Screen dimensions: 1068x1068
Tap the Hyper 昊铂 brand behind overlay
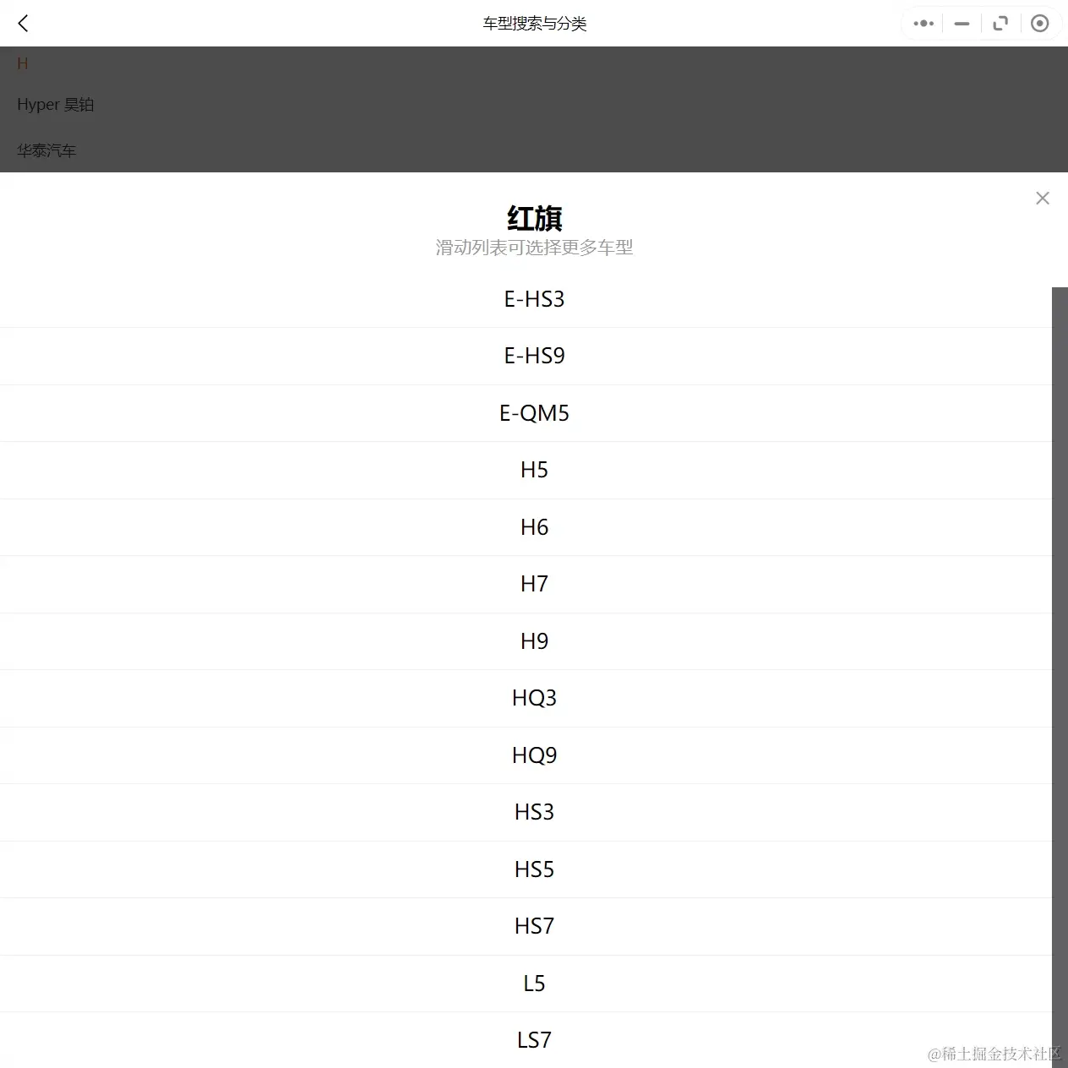click(x=56, y=105)
